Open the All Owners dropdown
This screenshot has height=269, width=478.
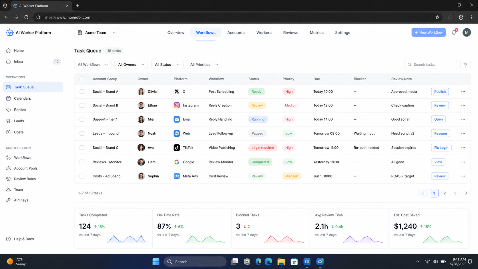pyautogui.click(x=131, y=65)
